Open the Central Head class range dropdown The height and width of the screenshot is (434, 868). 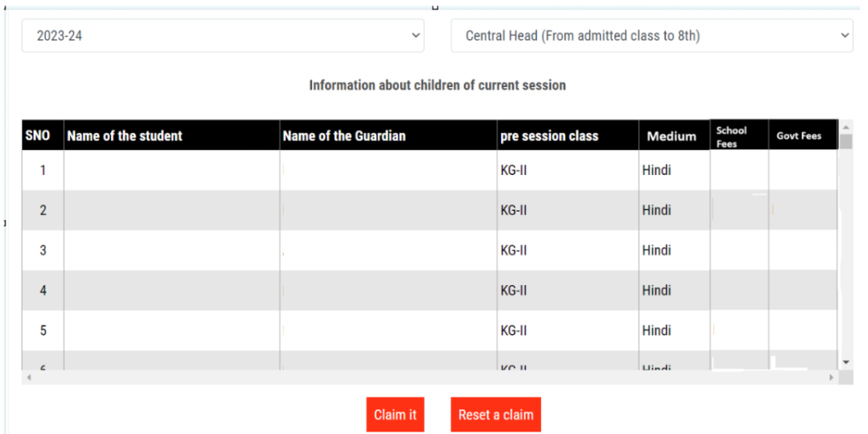[651, 36]
